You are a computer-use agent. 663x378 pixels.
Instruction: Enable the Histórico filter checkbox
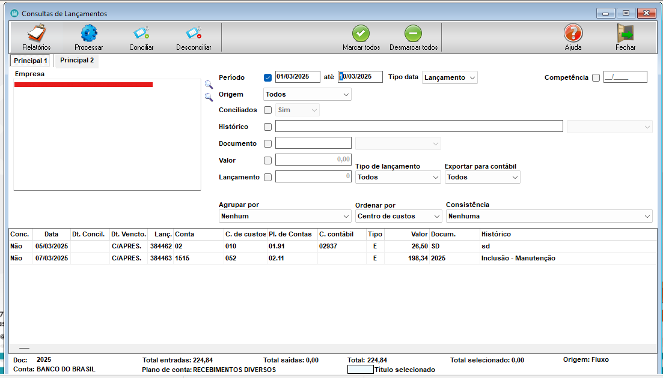(267, 127)
